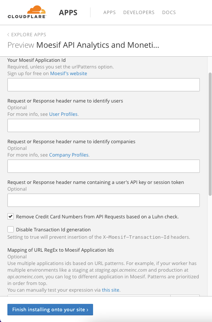Focus the Moesif Application Id field
The height and width of the screenshot is (322, 212).
click(103, 85)
